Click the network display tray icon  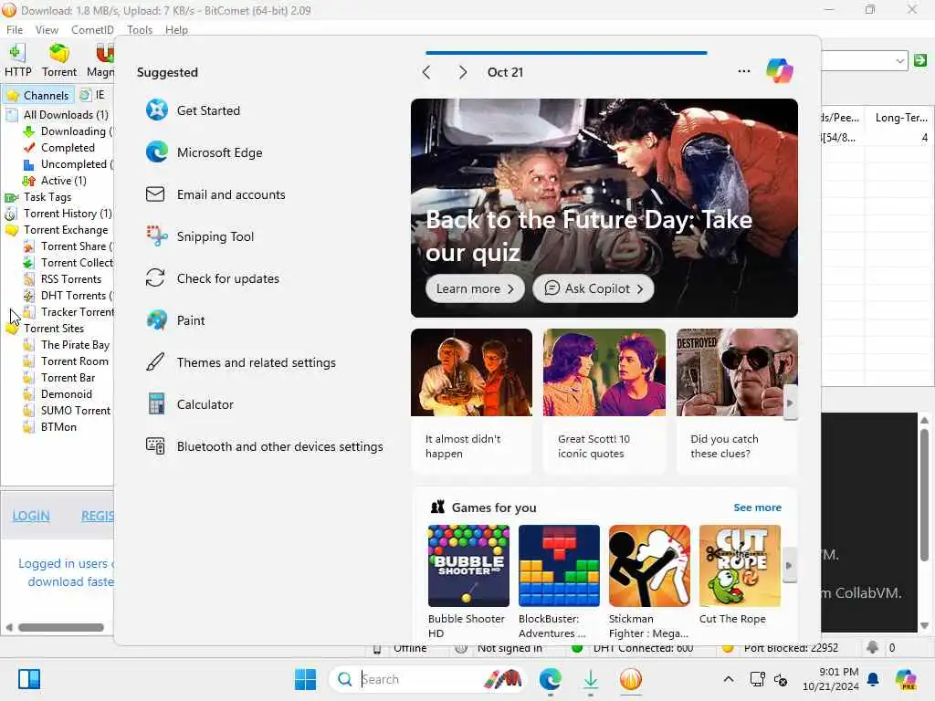(757, 679)
